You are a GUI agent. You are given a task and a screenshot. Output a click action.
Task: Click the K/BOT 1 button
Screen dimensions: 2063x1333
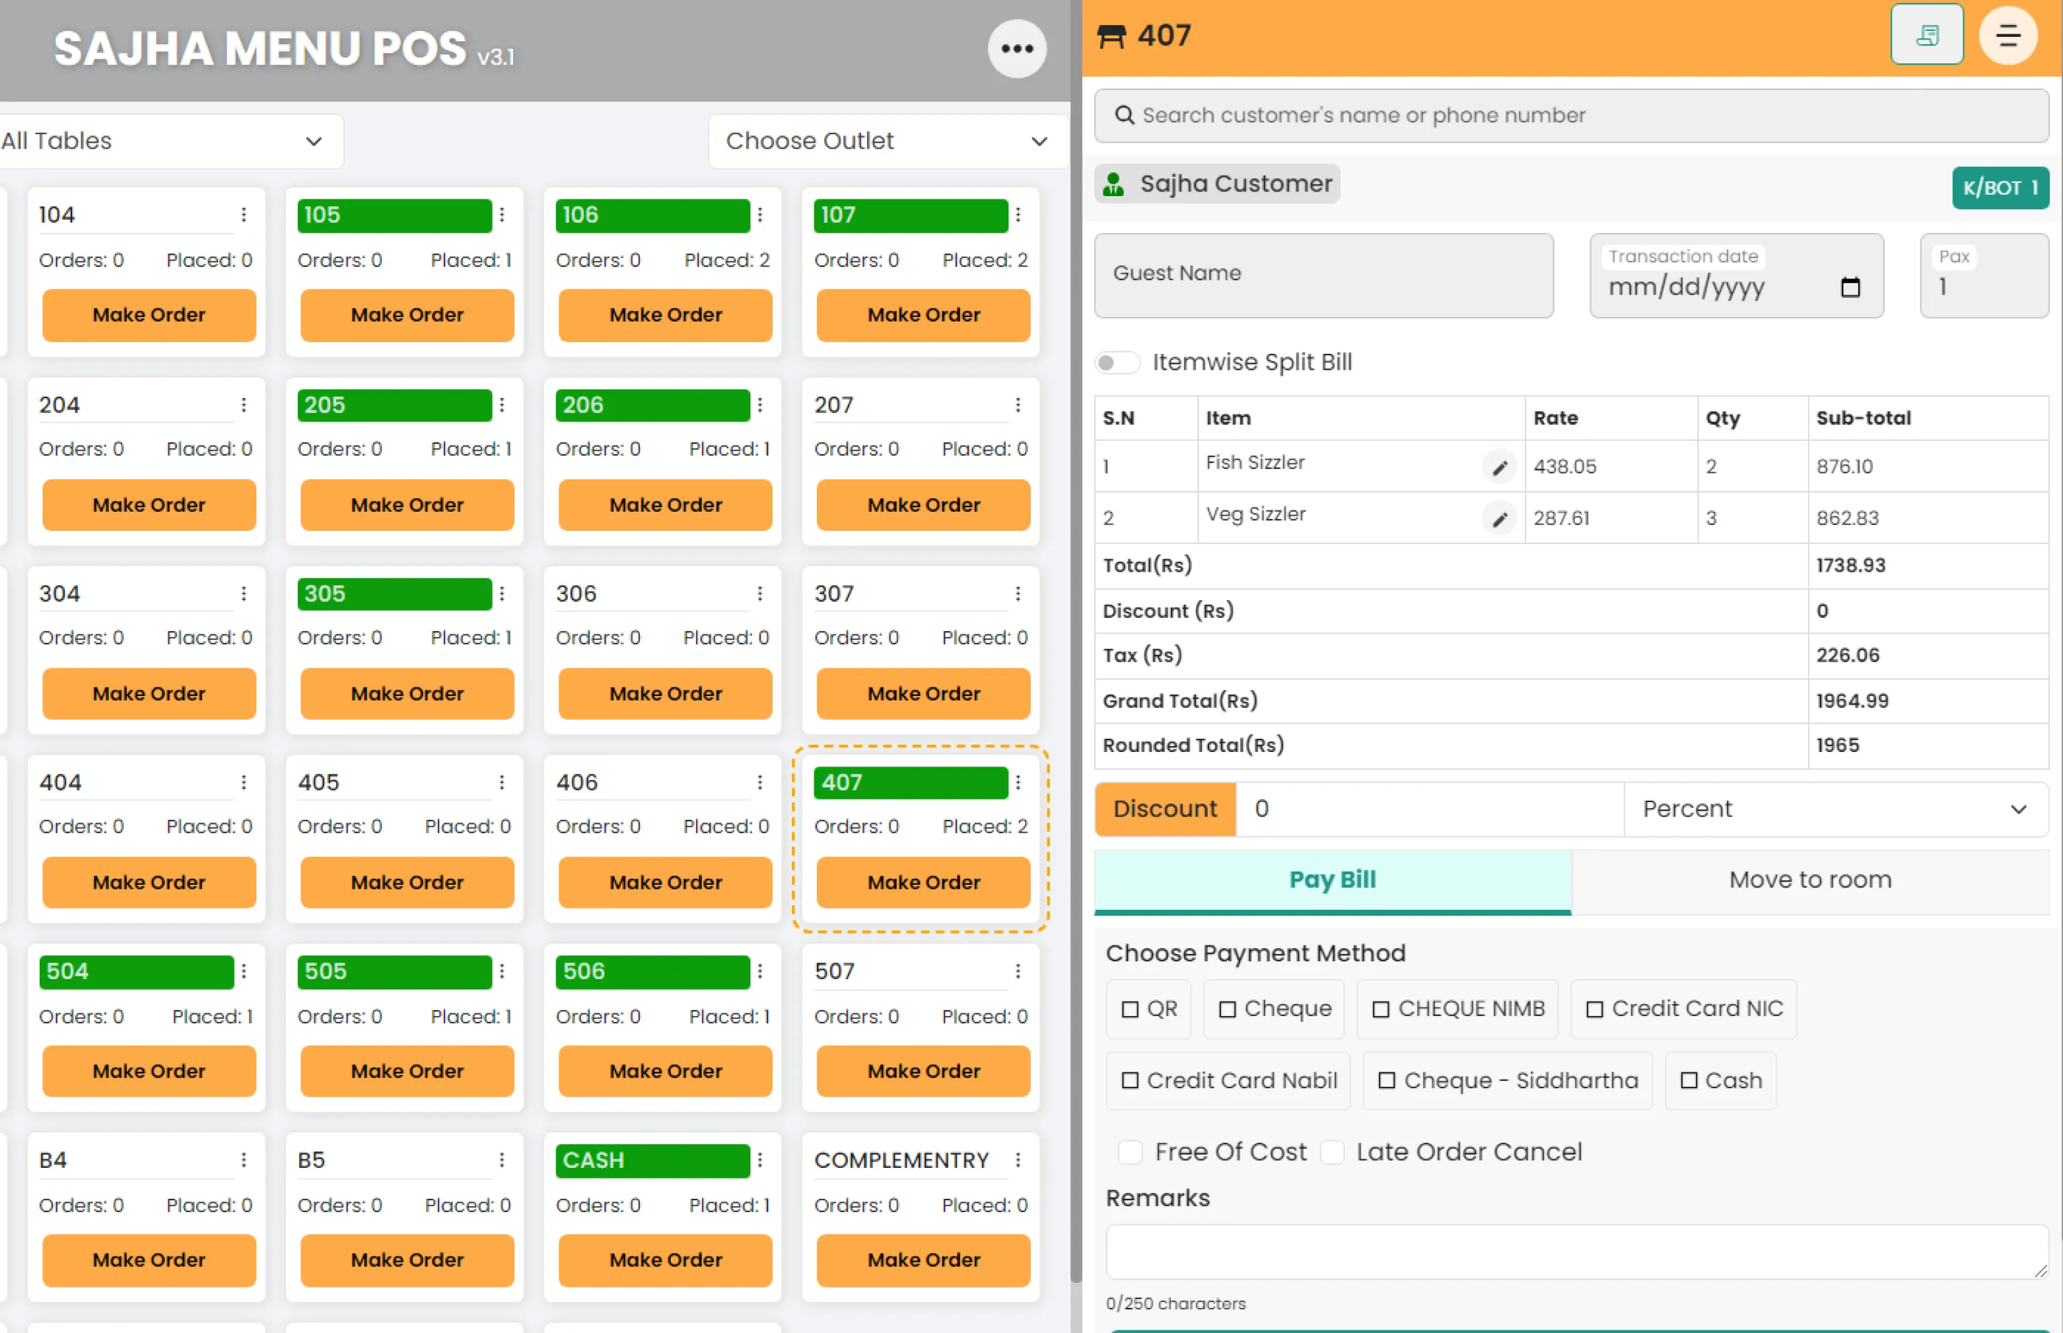(2000, 188)
